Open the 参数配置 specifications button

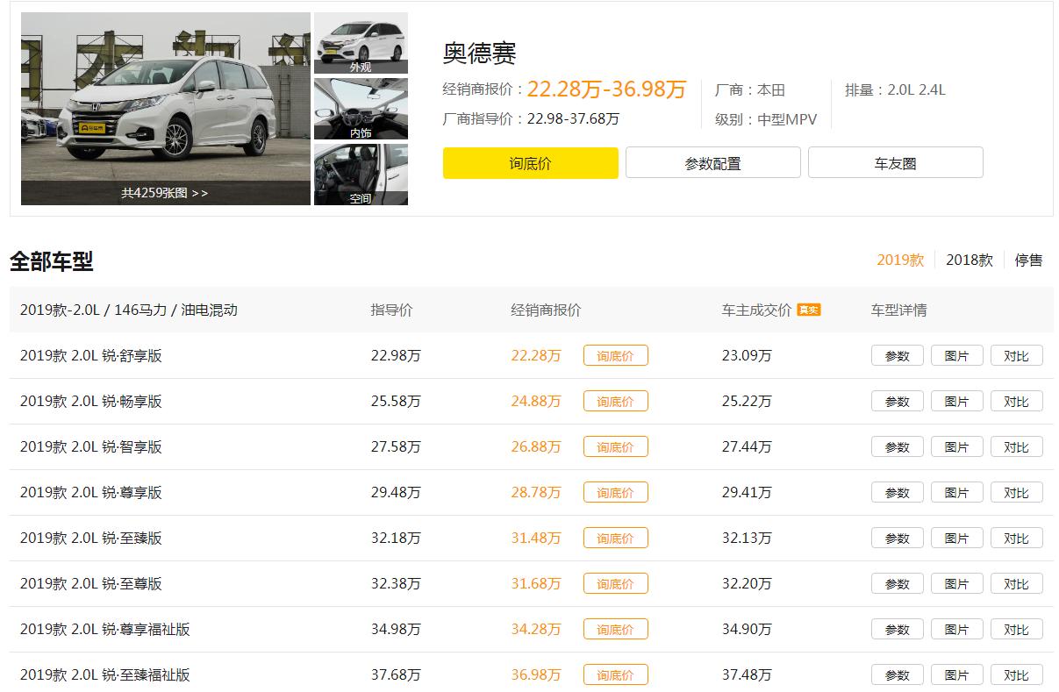(712, 163)
